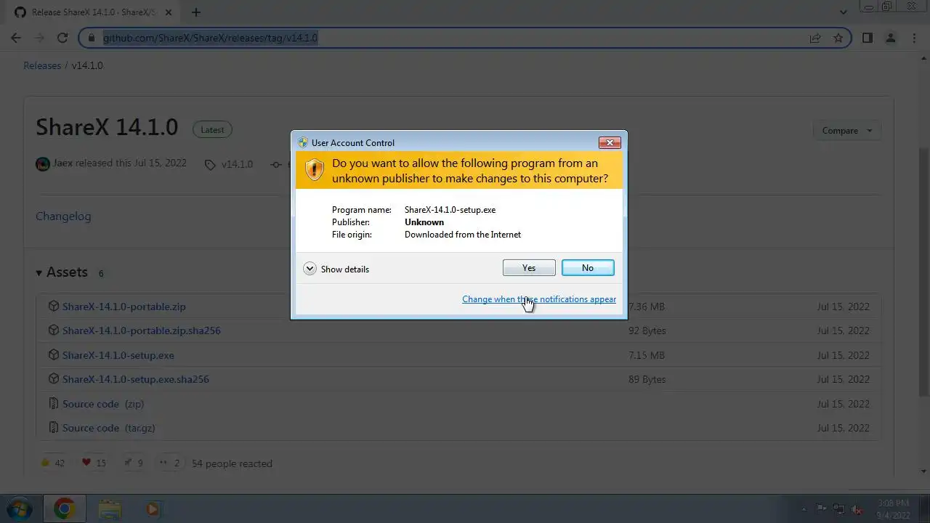The image size is (930, 523).
Task: Click Yes in the User Account Control dialog
Action: click(x=529, y=268)
